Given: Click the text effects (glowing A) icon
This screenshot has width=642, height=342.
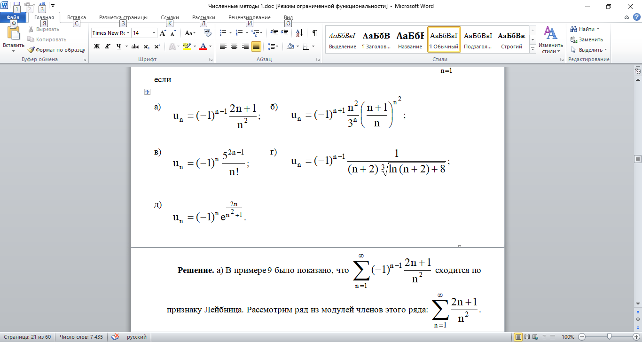Looking at the screenshot, I should (x=172, y=47).
